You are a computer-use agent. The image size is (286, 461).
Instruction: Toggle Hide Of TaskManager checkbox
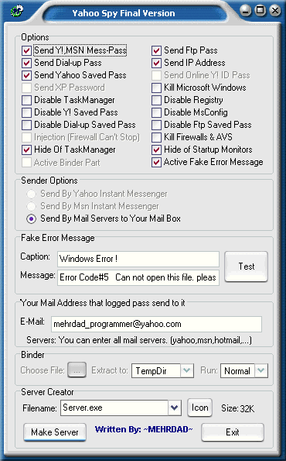pos(27,150)
